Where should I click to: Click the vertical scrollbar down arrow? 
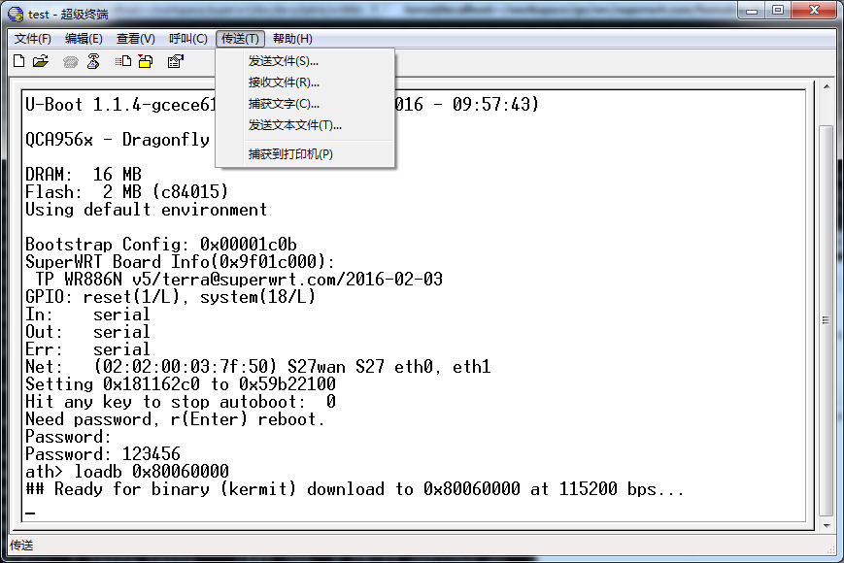click(x=827, y=526)
